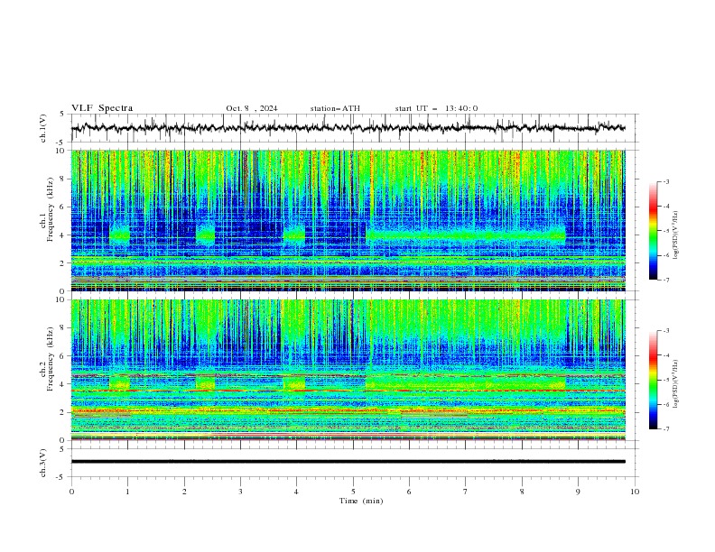
Task: Click the "8" kHz tick on ch.2 spectrogram
Action: 63,328
